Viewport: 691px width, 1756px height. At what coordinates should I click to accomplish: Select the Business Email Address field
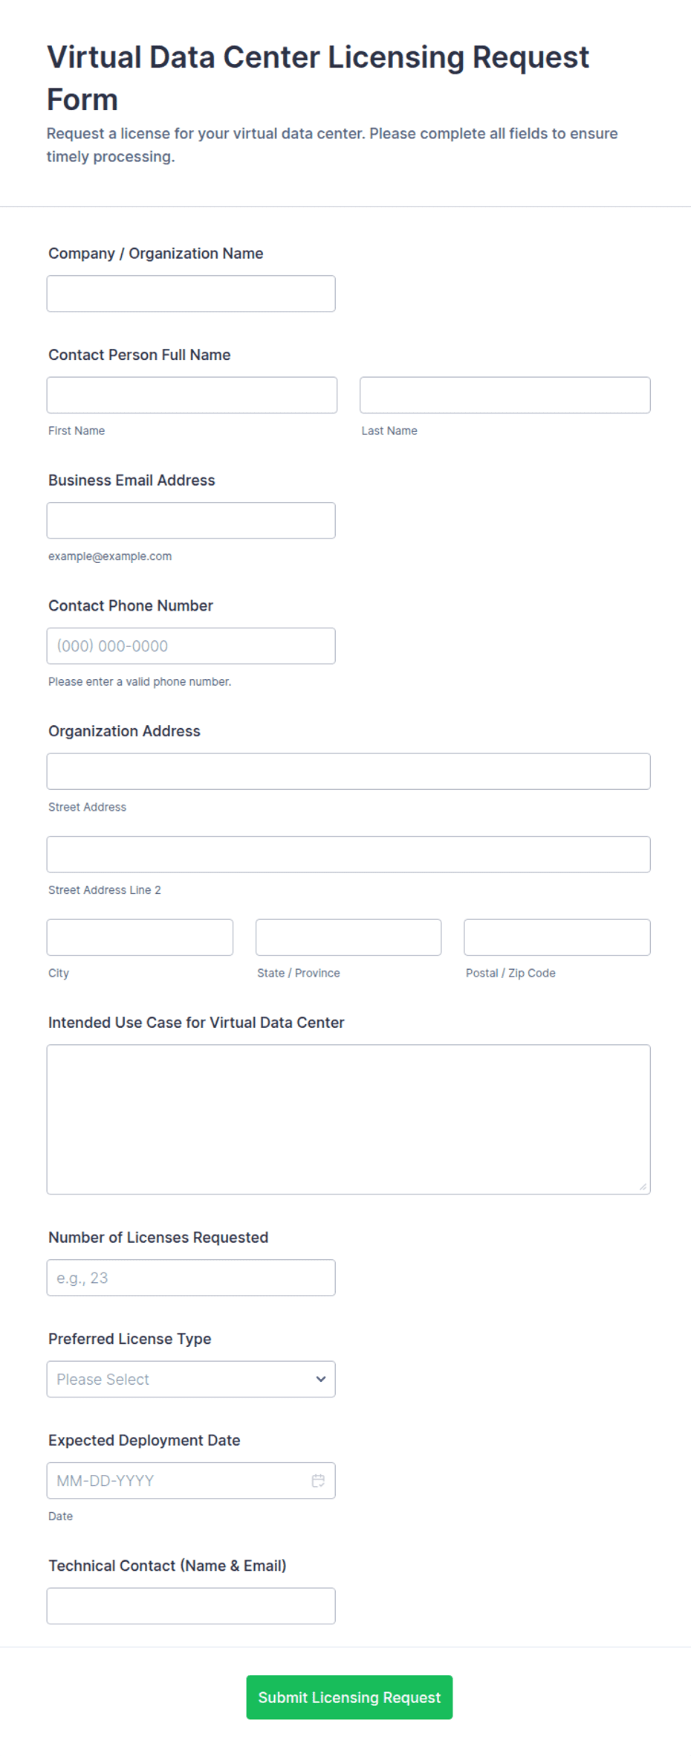tap(191, 521)
